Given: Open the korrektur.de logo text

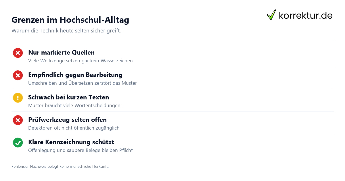Looking at the screenshot, I should (306, 15).
